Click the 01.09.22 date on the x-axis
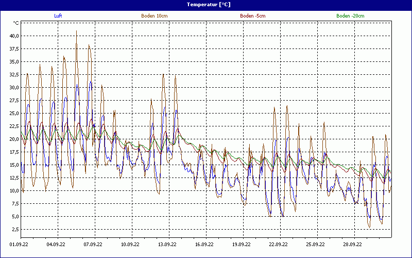412x258 pixels. click(x=19, y=245)
